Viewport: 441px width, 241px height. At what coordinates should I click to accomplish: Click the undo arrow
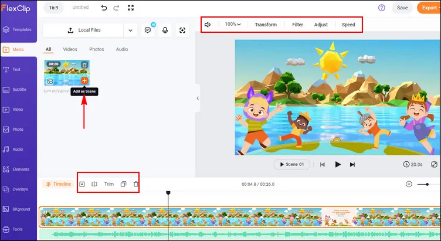point(104,8)
